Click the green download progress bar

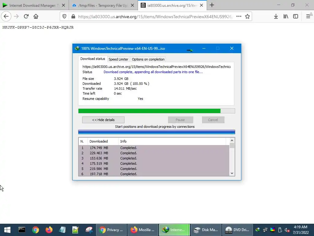click(157, 111)
